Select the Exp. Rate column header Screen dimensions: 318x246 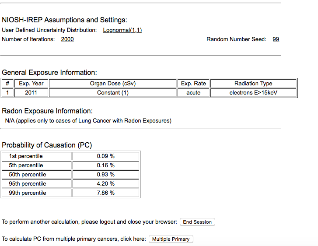pyautogui.click(x=193, y=84)
